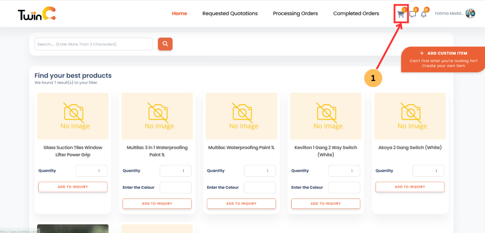
Task: Click the orange search magnifier button
Action: [x=165, y=44]
